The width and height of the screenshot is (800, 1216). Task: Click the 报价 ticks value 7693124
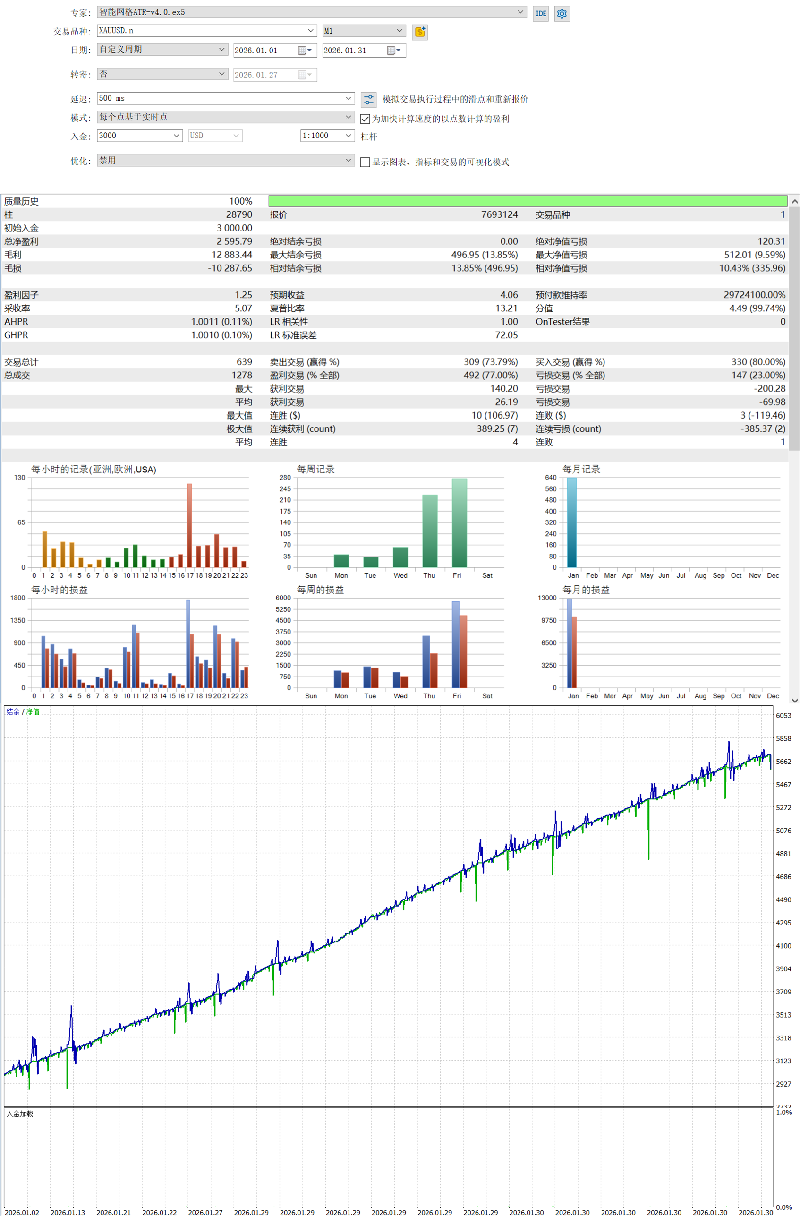point(499,214)
